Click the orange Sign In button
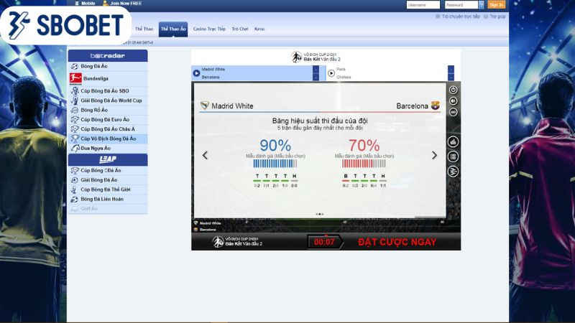Screen dimensions: 575x323 (496, 5)
